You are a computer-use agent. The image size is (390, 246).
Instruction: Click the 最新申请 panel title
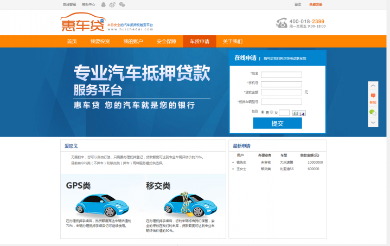241,146
